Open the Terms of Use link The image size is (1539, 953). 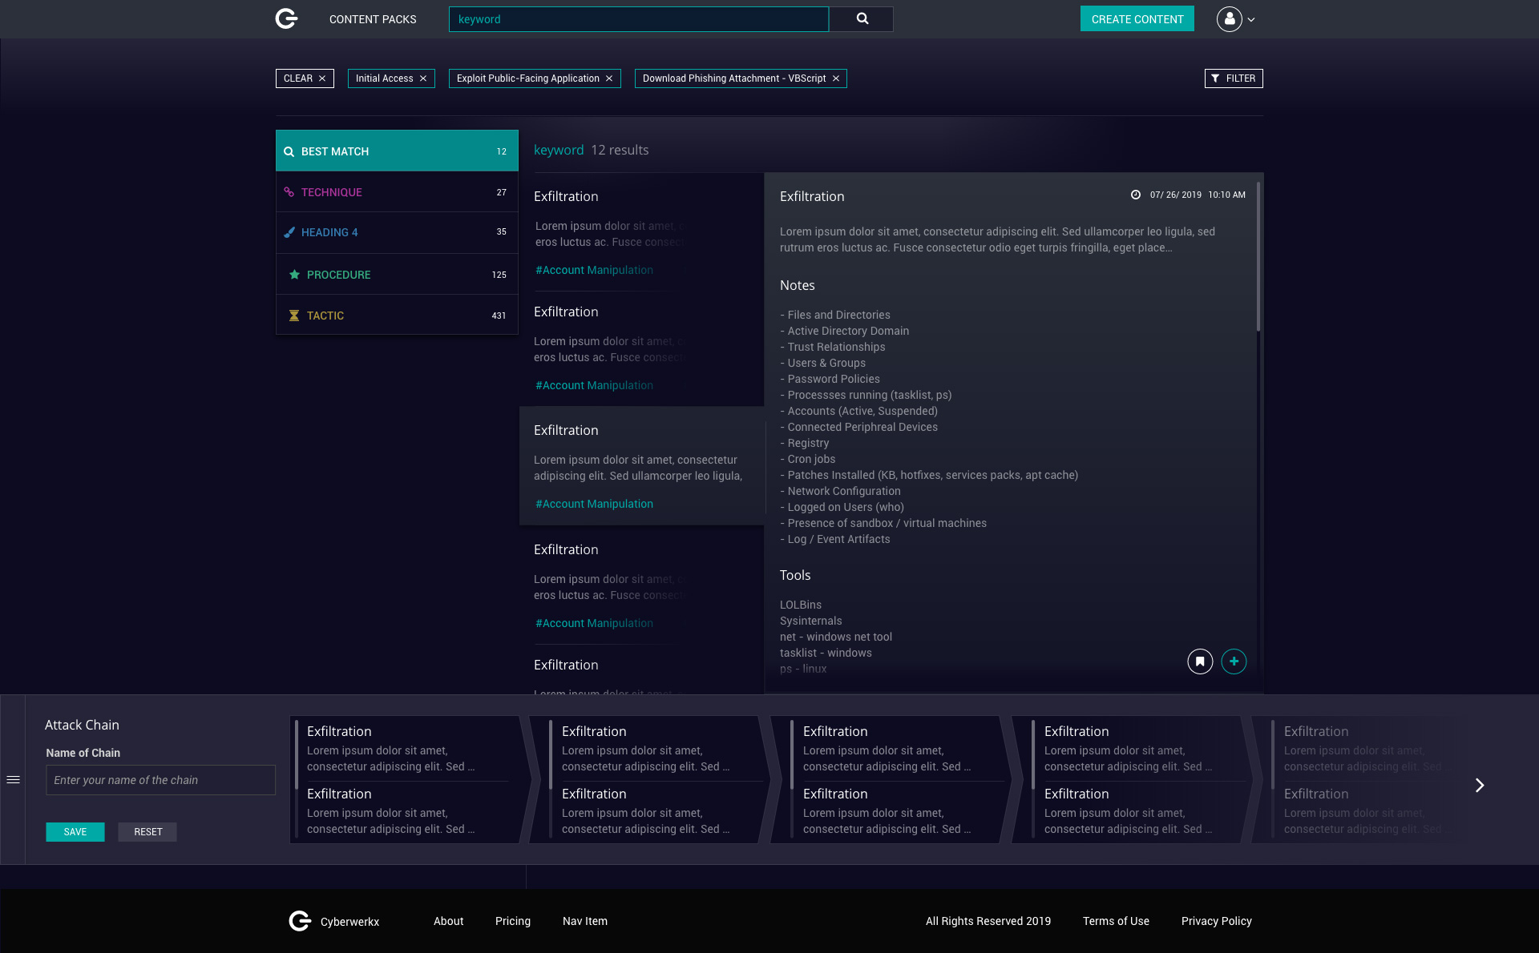[x=1116, y=921]
